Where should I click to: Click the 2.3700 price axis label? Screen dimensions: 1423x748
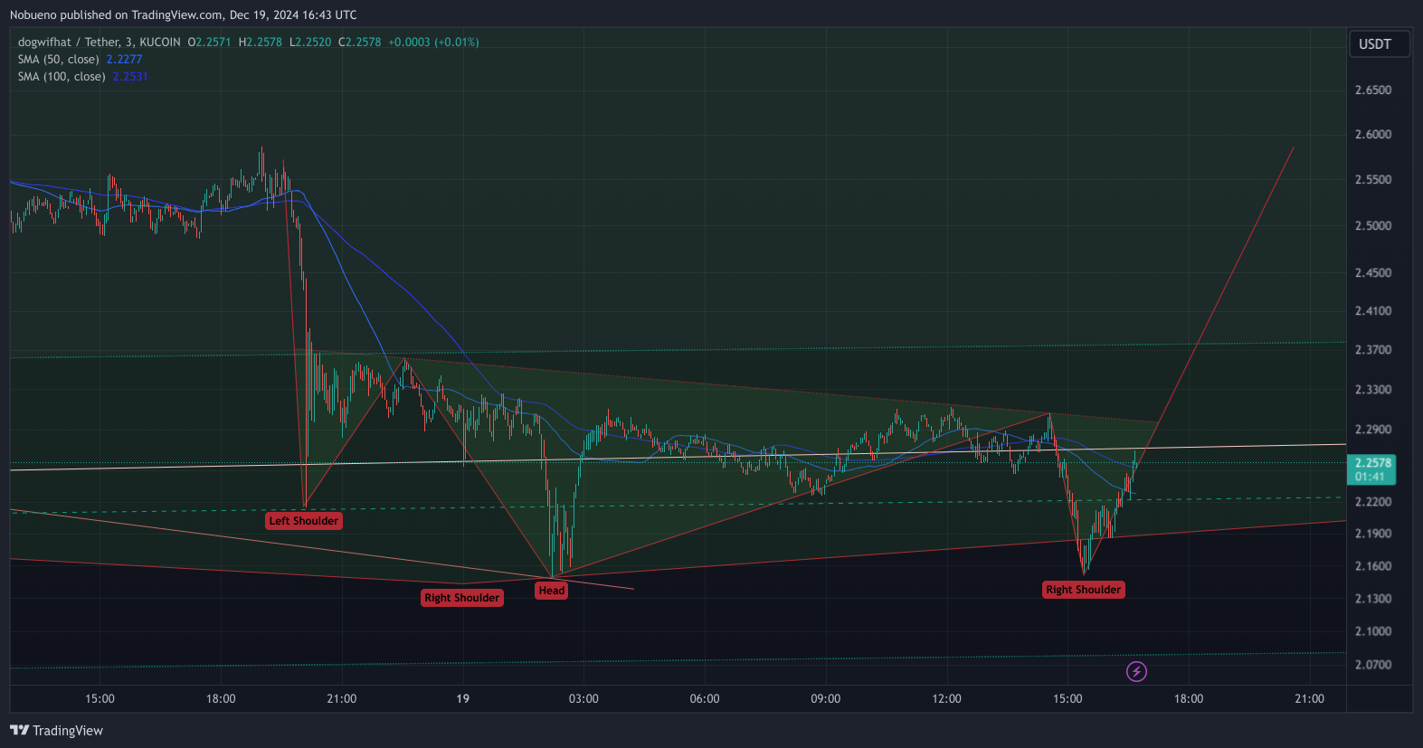click(x=1372, y=350)
